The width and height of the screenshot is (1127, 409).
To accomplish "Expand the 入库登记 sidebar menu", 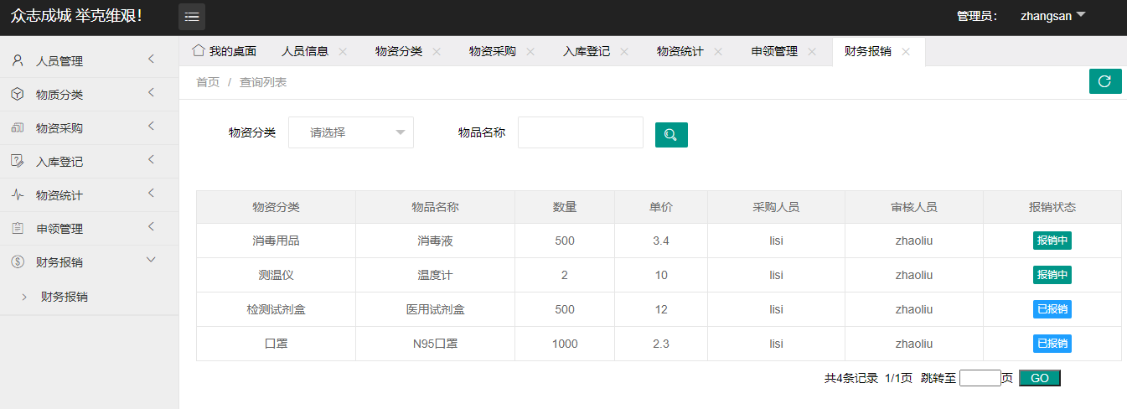I will pyautogui.click(x=89, y=161).
